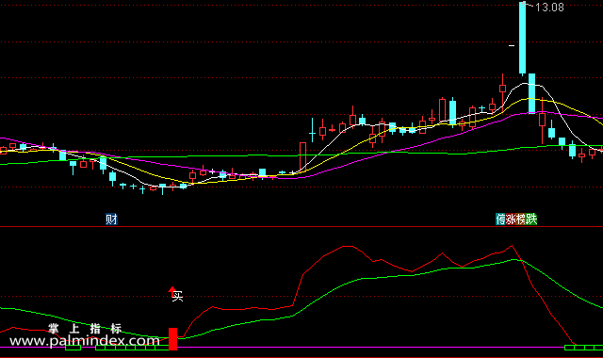Viewport: 603px width, 358px height.
Task: Click the tall red candlestick on breakout day
Action: pos(302,155)
